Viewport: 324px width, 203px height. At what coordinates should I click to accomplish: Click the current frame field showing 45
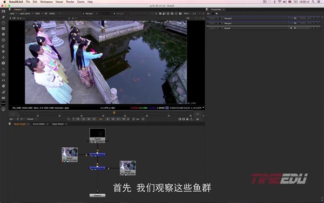(101, 119)
